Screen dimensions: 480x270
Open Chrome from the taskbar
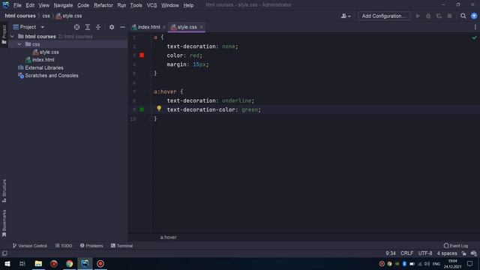coord(70,264)
